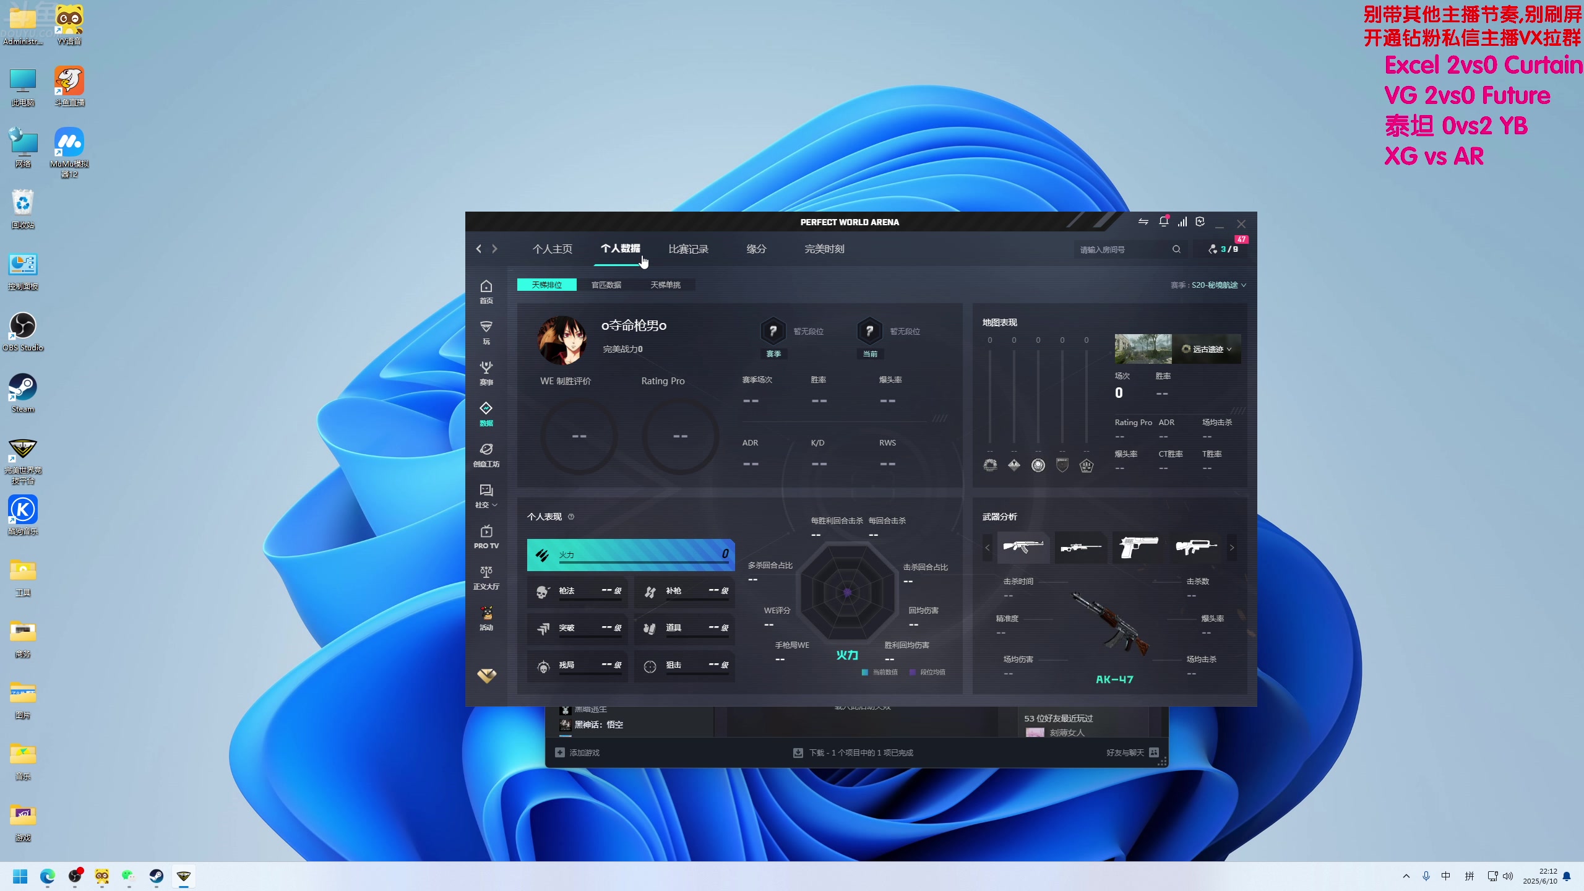Select the AWP sniper rifle thumbnail
This screenshot has width=1584, height=891.
(1081, 547)
